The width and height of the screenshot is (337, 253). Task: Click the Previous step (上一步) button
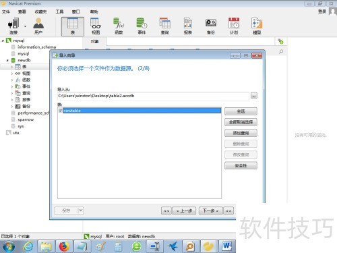click(184, 210)
